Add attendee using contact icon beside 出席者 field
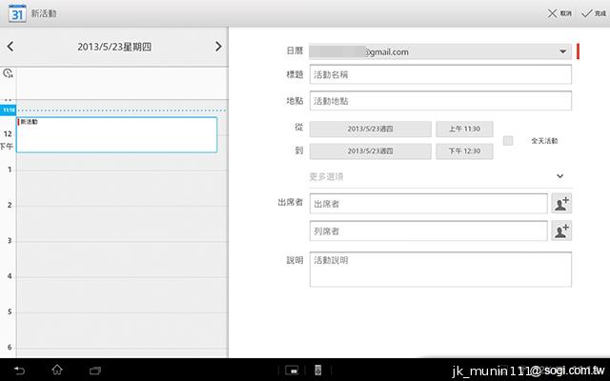Screen dimensions: 610x381 (561, 203)
